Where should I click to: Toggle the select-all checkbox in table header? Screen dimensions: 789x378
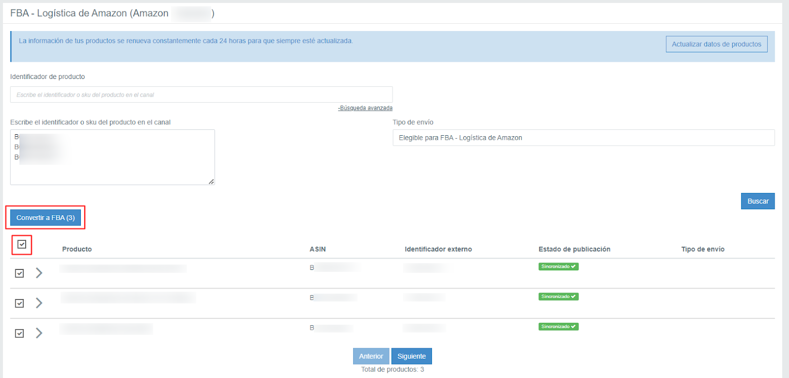pos(22,244)
